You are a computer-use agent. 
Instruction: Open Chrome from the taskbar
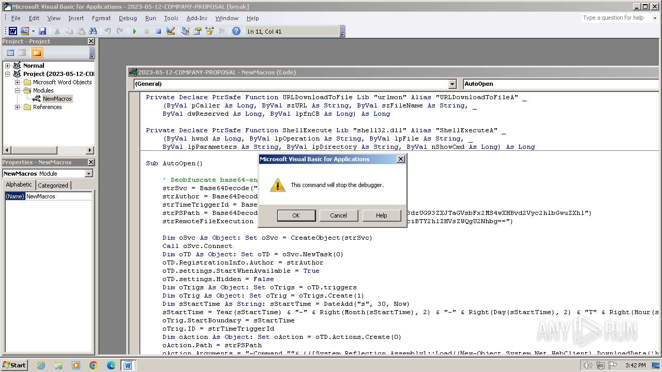(x=94, y=365)
